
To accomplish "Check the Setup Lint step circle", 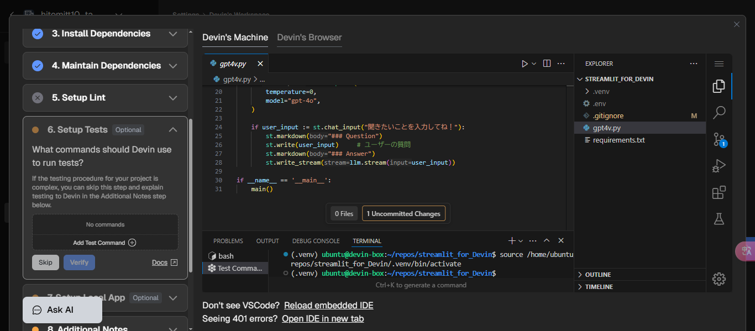I will coord(38,98).
